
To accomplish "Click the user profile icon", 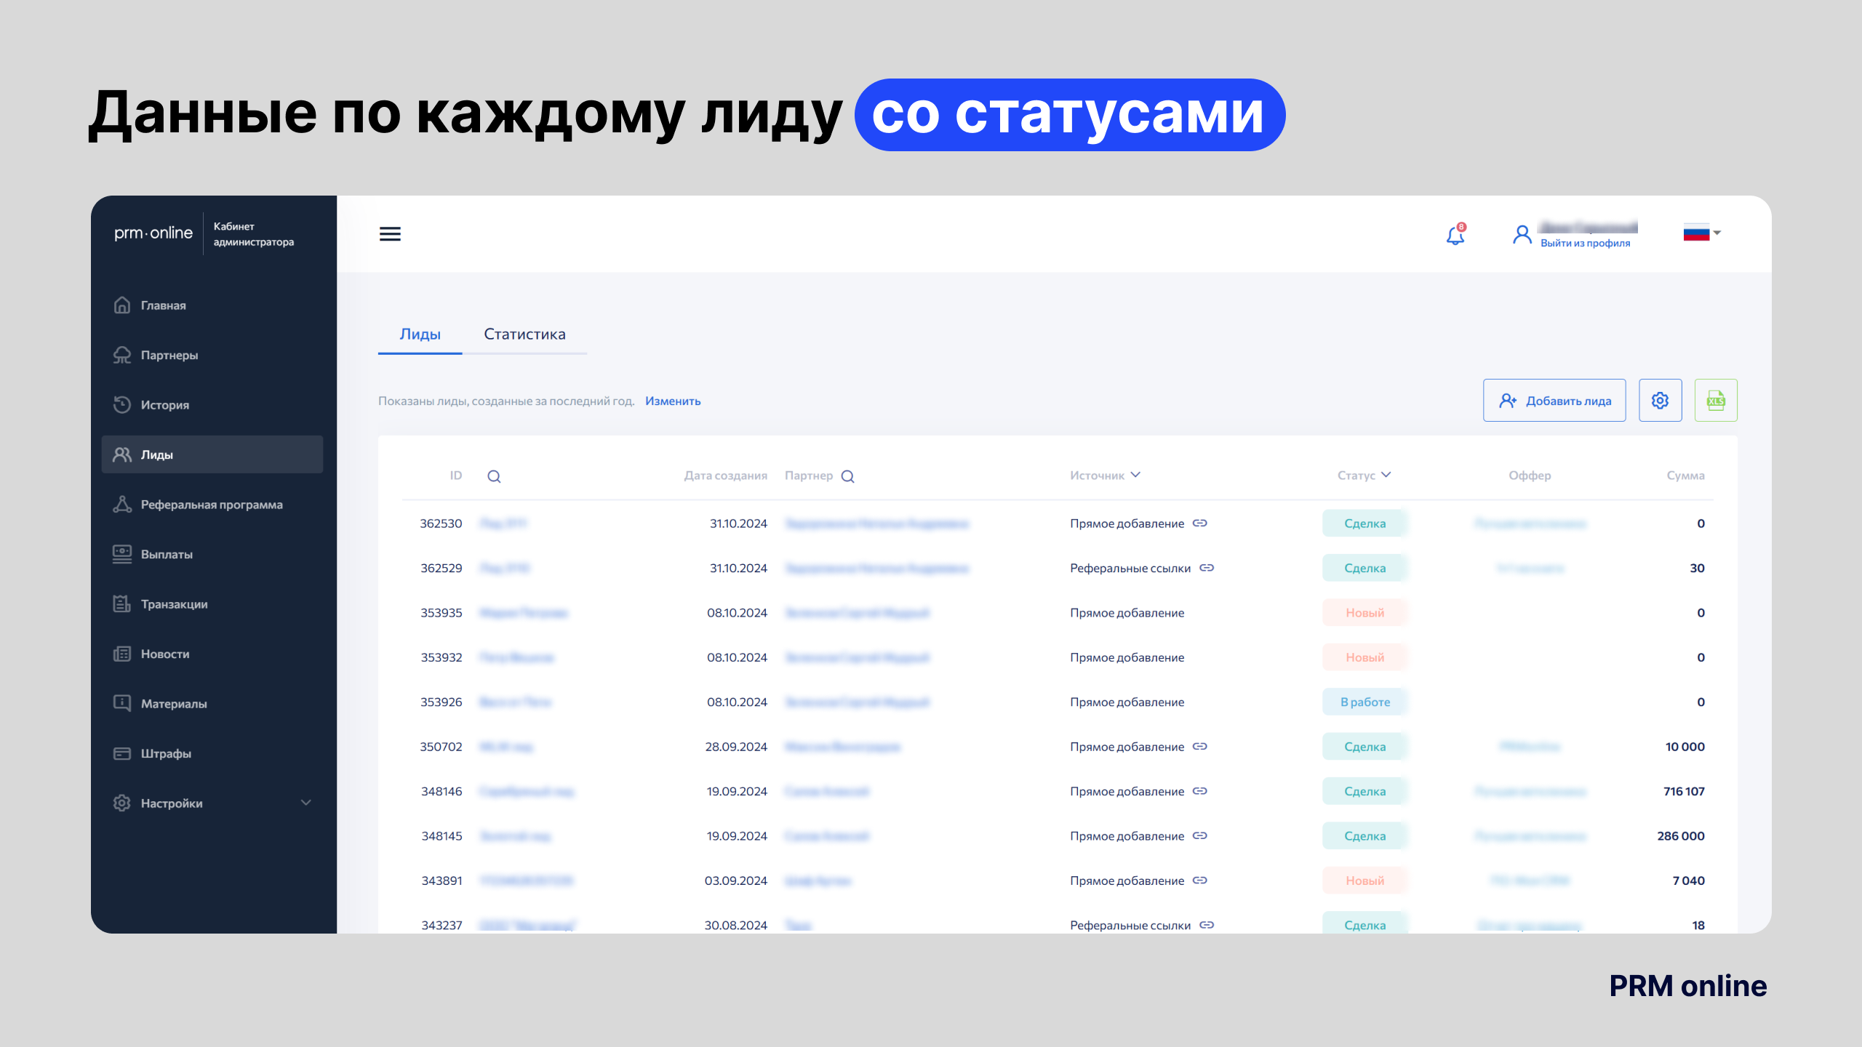I will [1522, 234].
